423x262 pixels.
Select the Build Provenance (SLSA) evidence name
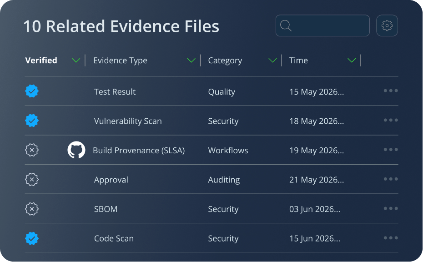(139, 151)
